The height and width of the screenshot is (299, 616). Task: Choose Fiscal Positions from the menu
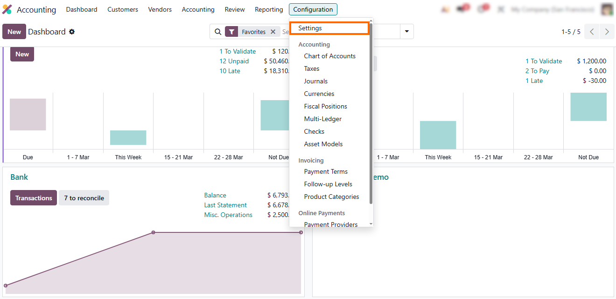click(325, 106)
